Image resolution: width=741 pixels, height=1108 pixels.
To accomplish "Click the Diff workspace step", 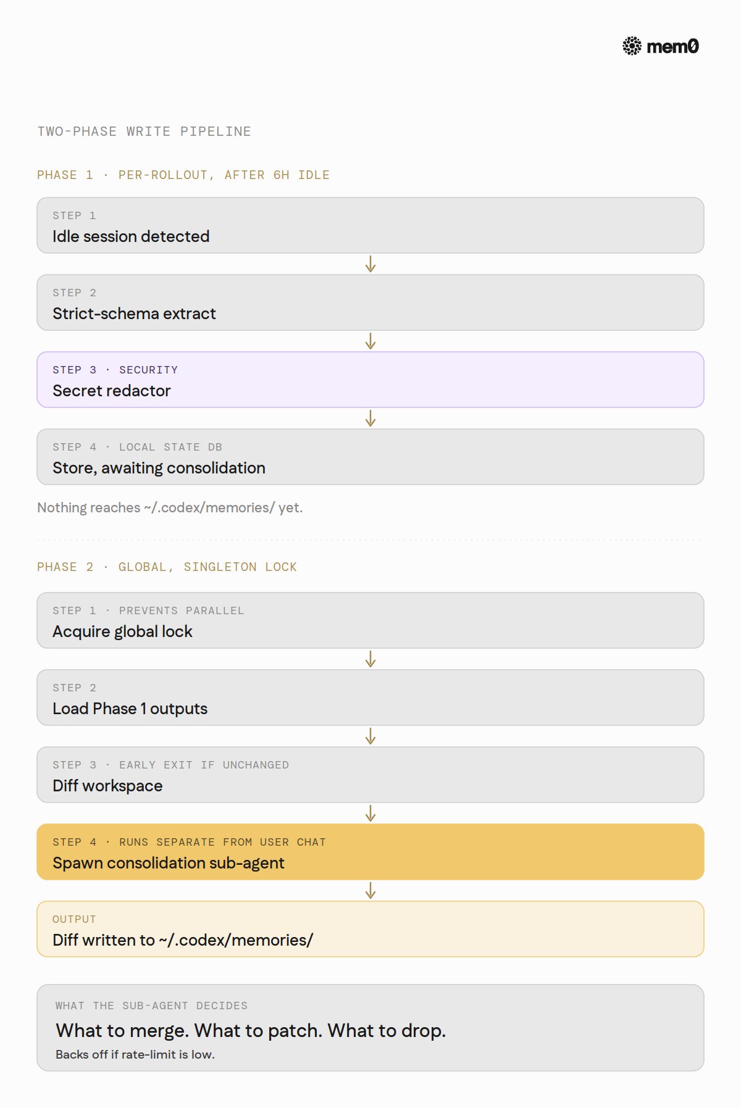I will tap(371, 775).
